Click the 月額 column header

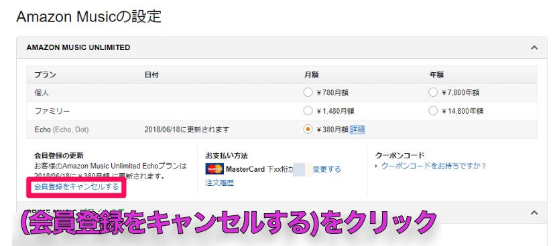[312, 75]
